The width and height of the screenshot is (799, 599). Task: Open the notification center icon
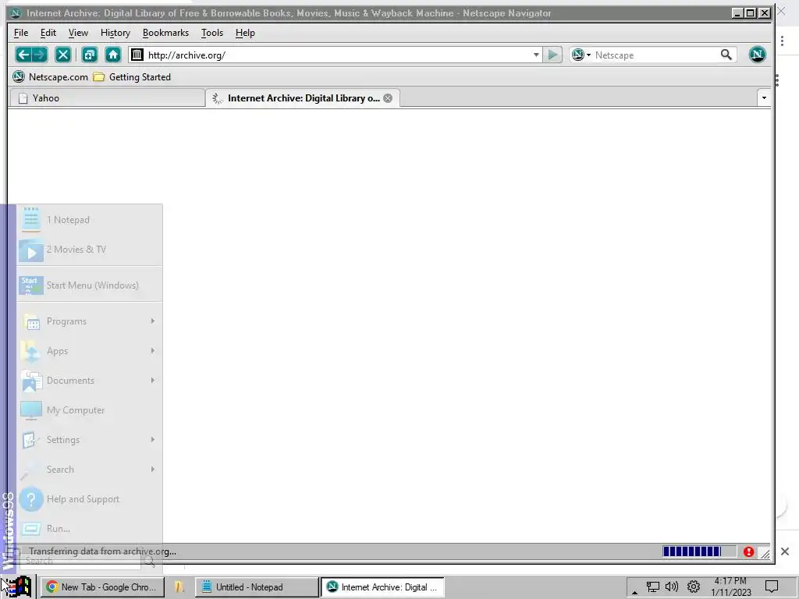click(772, 587)
